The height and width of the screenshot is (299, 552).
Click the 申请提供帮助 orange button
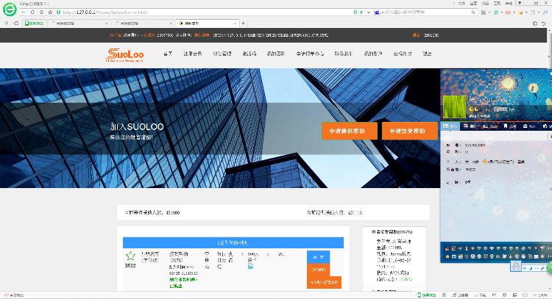pyautogui.click(x=349, y=131)
